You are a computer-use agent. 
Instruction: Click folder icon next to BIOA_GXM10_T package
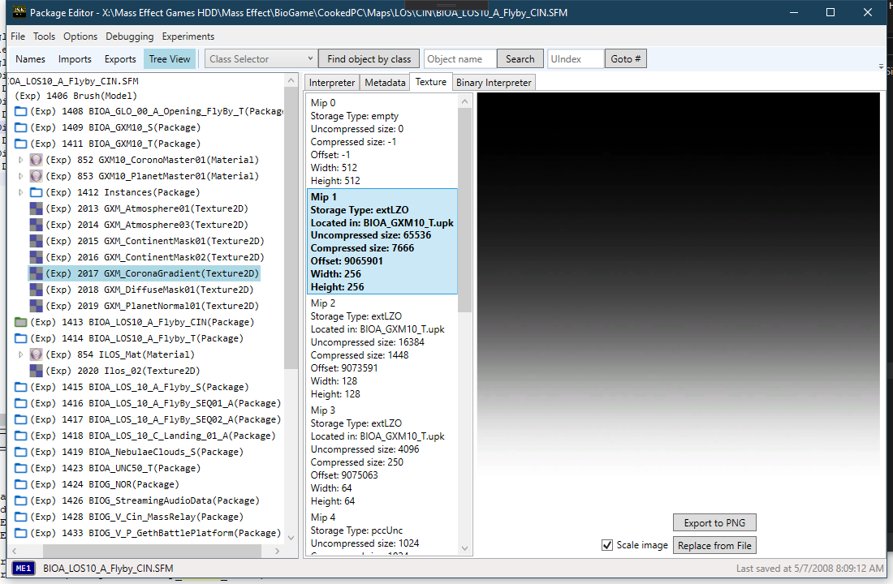pyautogui.click(x=20, y=144)
